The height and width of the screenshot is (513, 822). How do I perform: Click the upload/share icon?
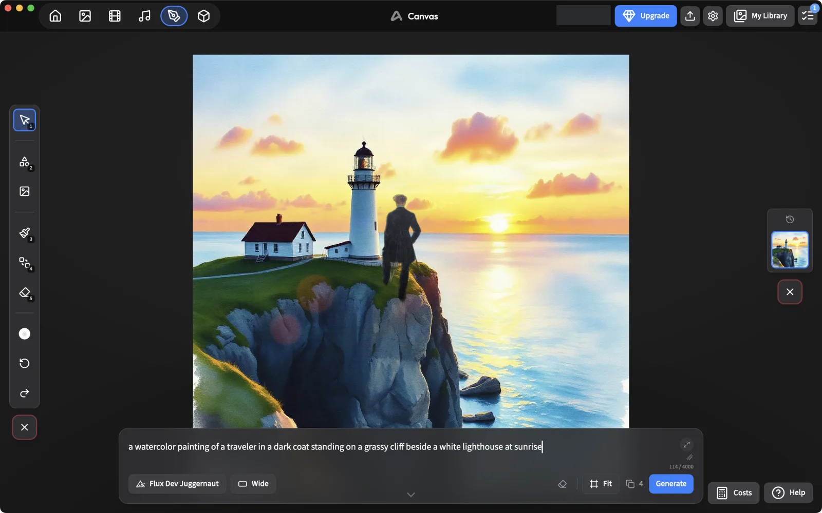(x=690, y=16)
